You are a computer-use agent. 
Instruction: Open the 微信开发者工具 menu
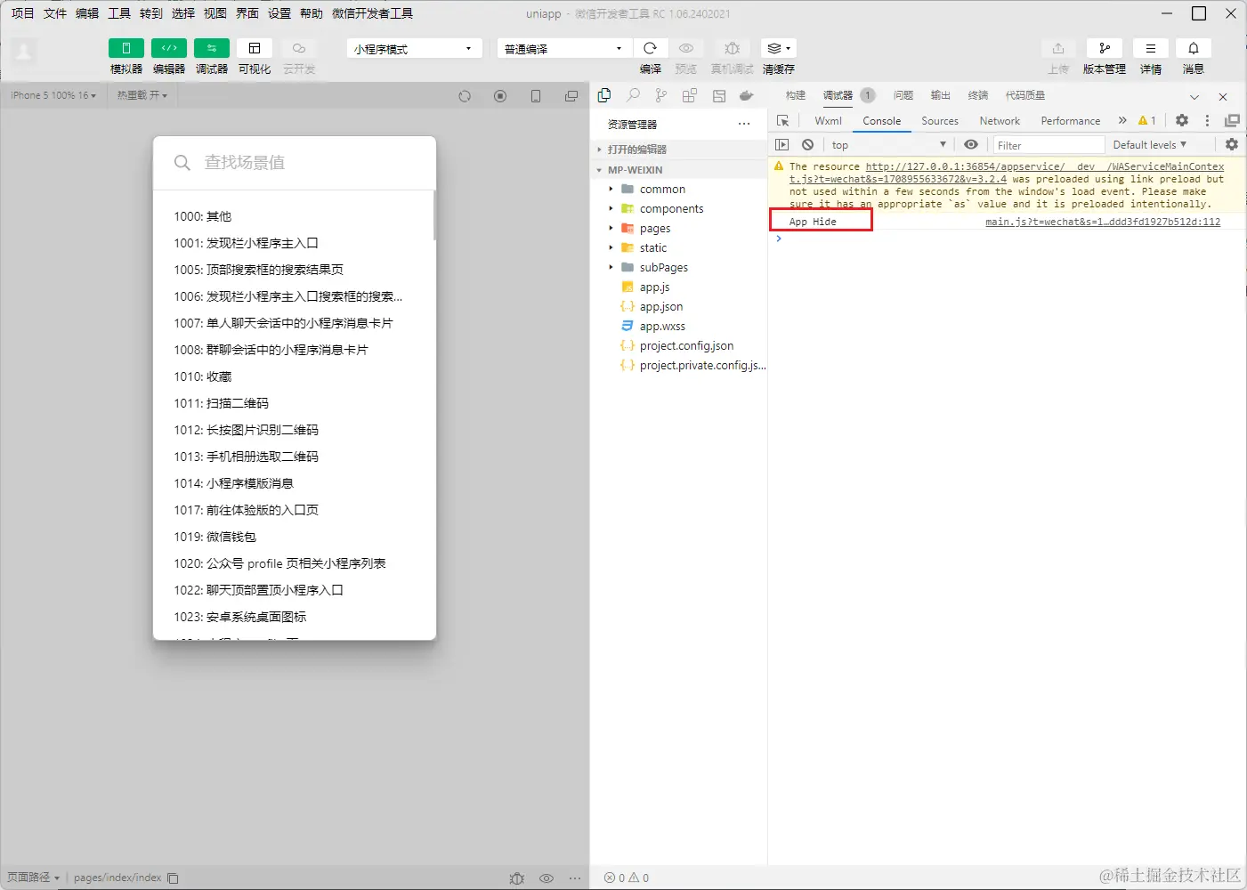[x=372, y=13]
